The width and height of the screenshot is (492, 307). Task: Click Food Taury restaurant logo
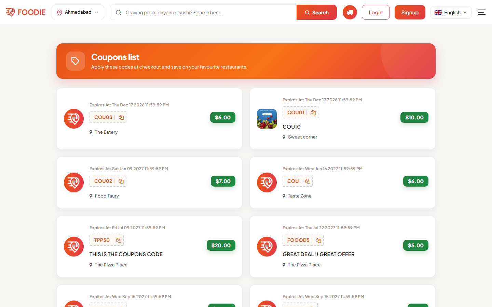coord(74,182)
